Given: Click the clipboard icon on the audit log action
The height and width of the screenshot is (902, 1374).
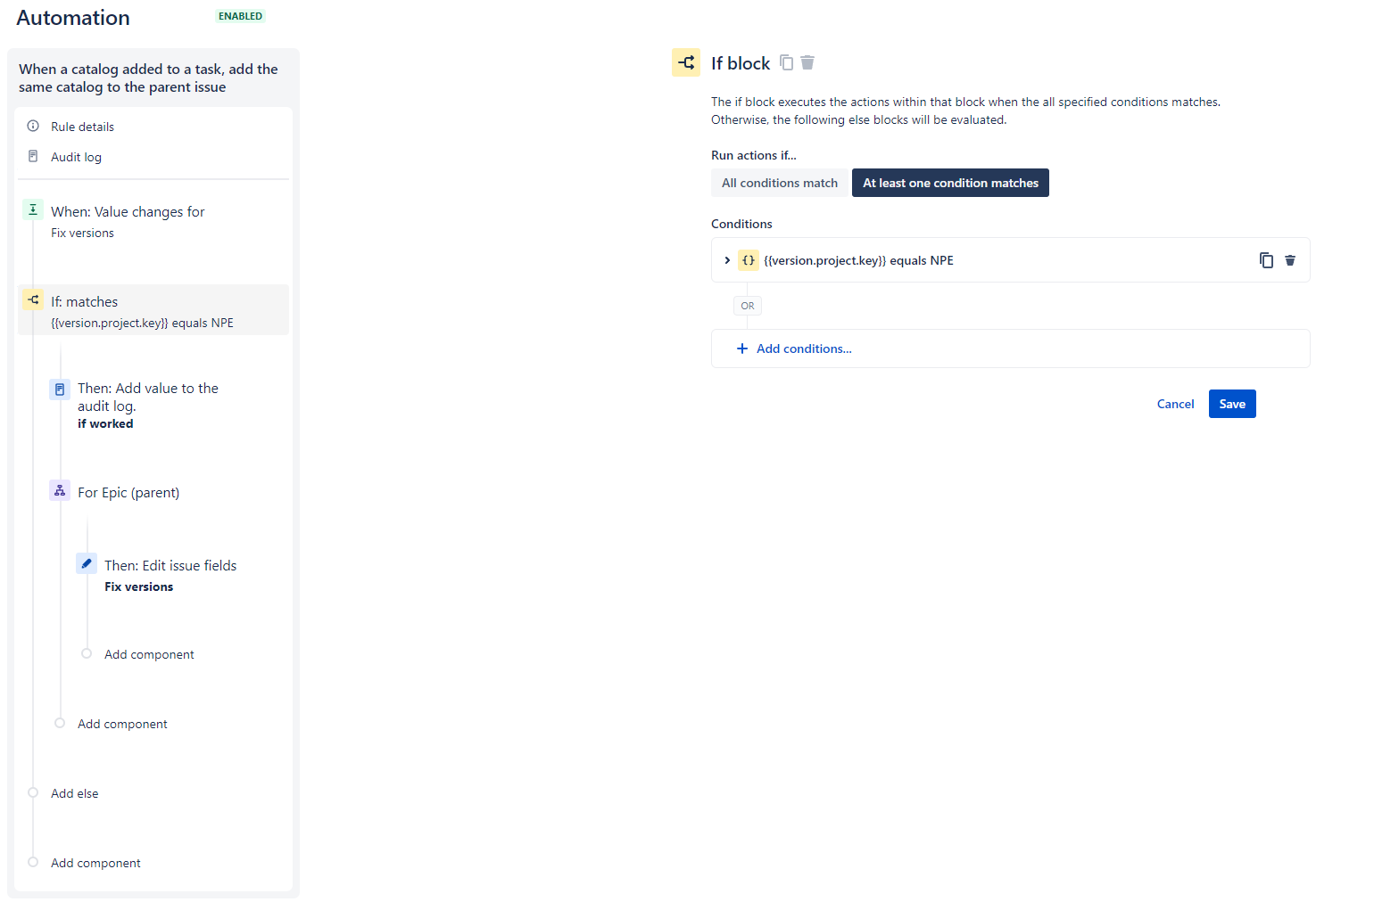Looking at the screenshot, I should point(59,389).
